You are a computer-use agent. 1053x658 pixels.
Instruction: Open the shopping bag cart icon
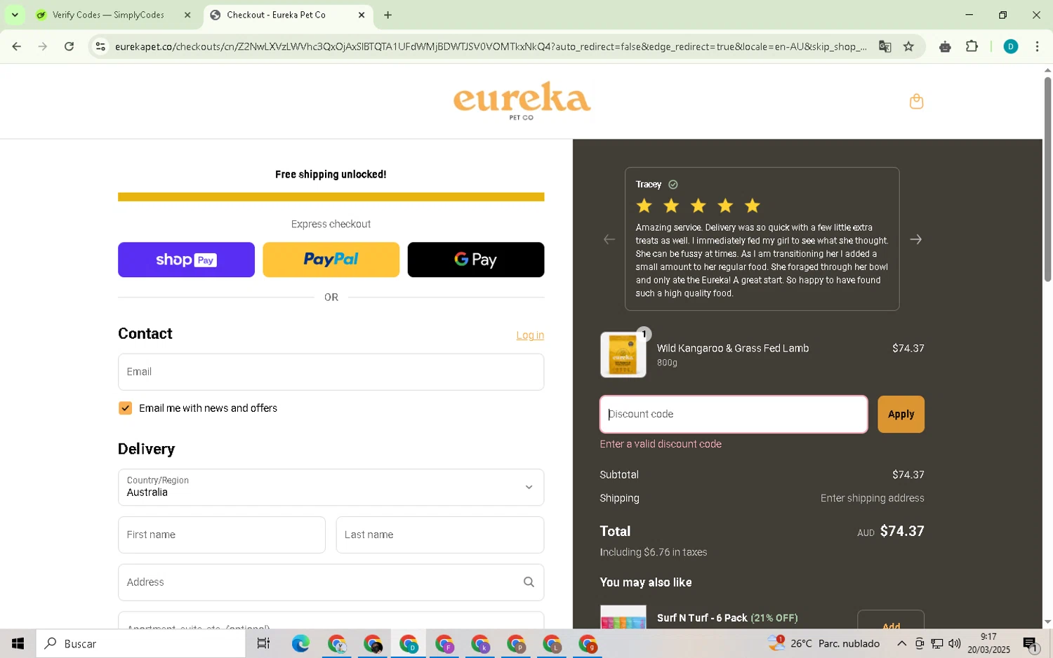pyautogui.click(x=916, y=101)
